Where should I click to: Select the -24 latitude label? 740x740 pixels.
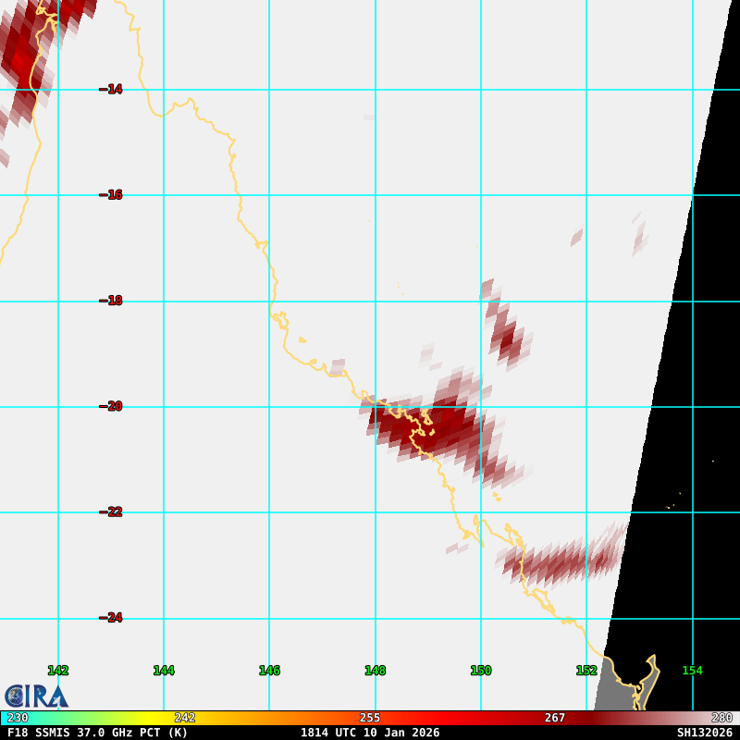(x=111, y=618)
